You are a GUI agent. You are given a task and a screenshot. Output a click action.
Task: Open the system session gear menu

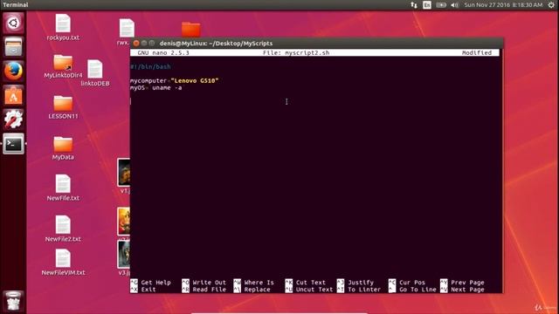point(551,5)
